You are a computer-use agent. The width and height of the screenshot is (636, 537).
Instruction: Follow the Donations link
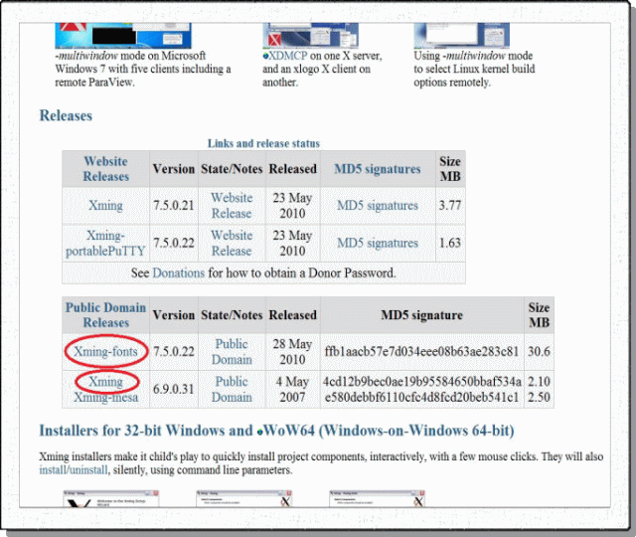pyautogui.click(x=179, y=273)
